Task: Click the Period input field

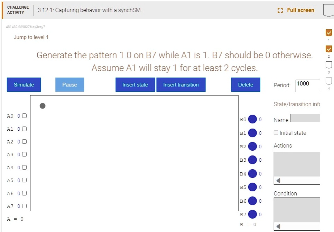Action: pyautogui.click(x=307, y=85)
